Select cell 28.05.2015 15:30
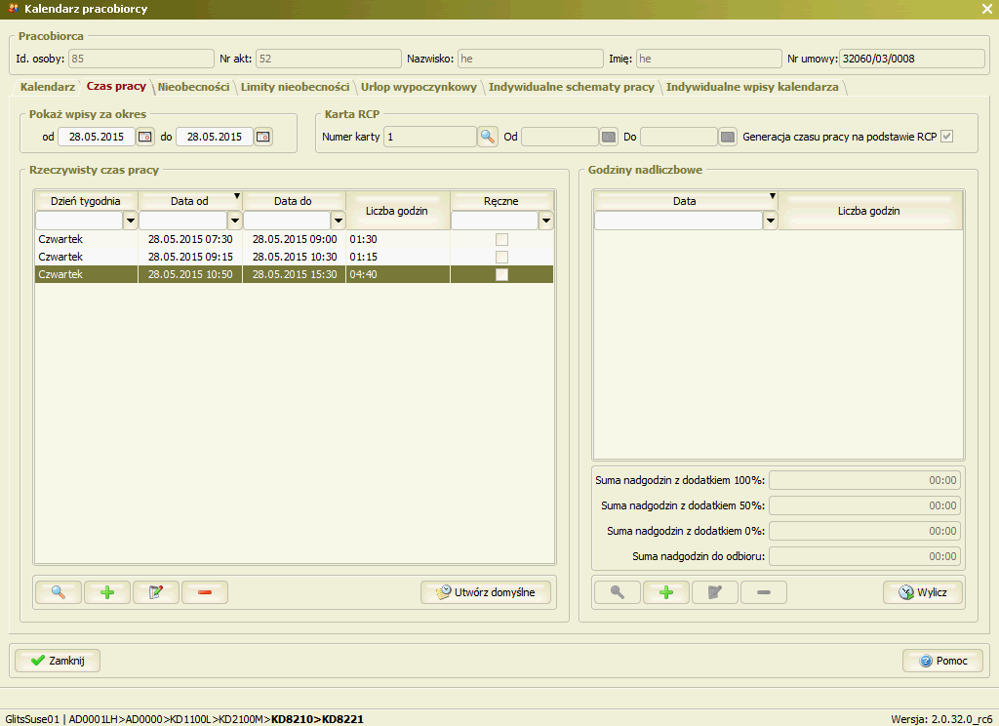Viewport: 999px width, 726px height. pyautogui.click(x=295, y=275)
